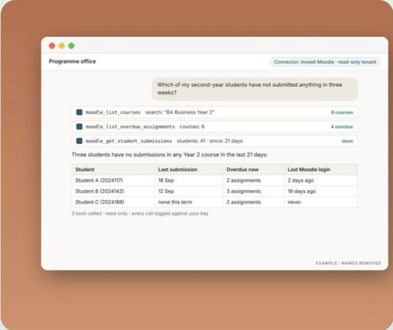The width and height of the screenshot is (393, 330).
Task: Open the moodle_list_overdue_assignments tool call row
Action: point(215,126)
